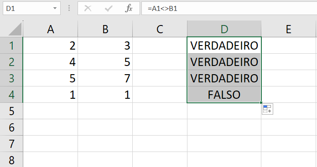
Task: Click the formula bar options dots handle
Action: point(69,8)
